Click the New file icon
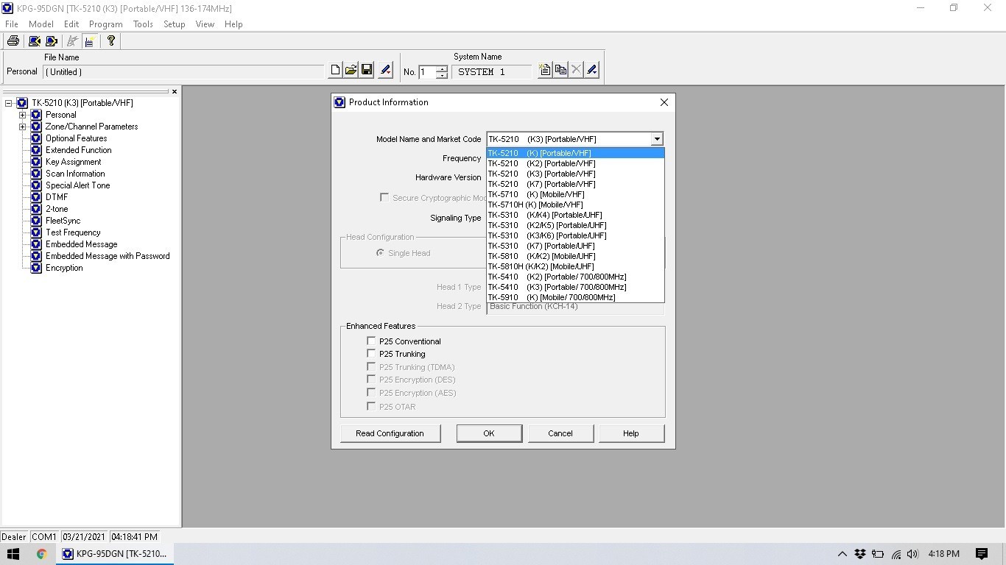The width and height of the screenshot is (1006, 565). pos(335,70)
